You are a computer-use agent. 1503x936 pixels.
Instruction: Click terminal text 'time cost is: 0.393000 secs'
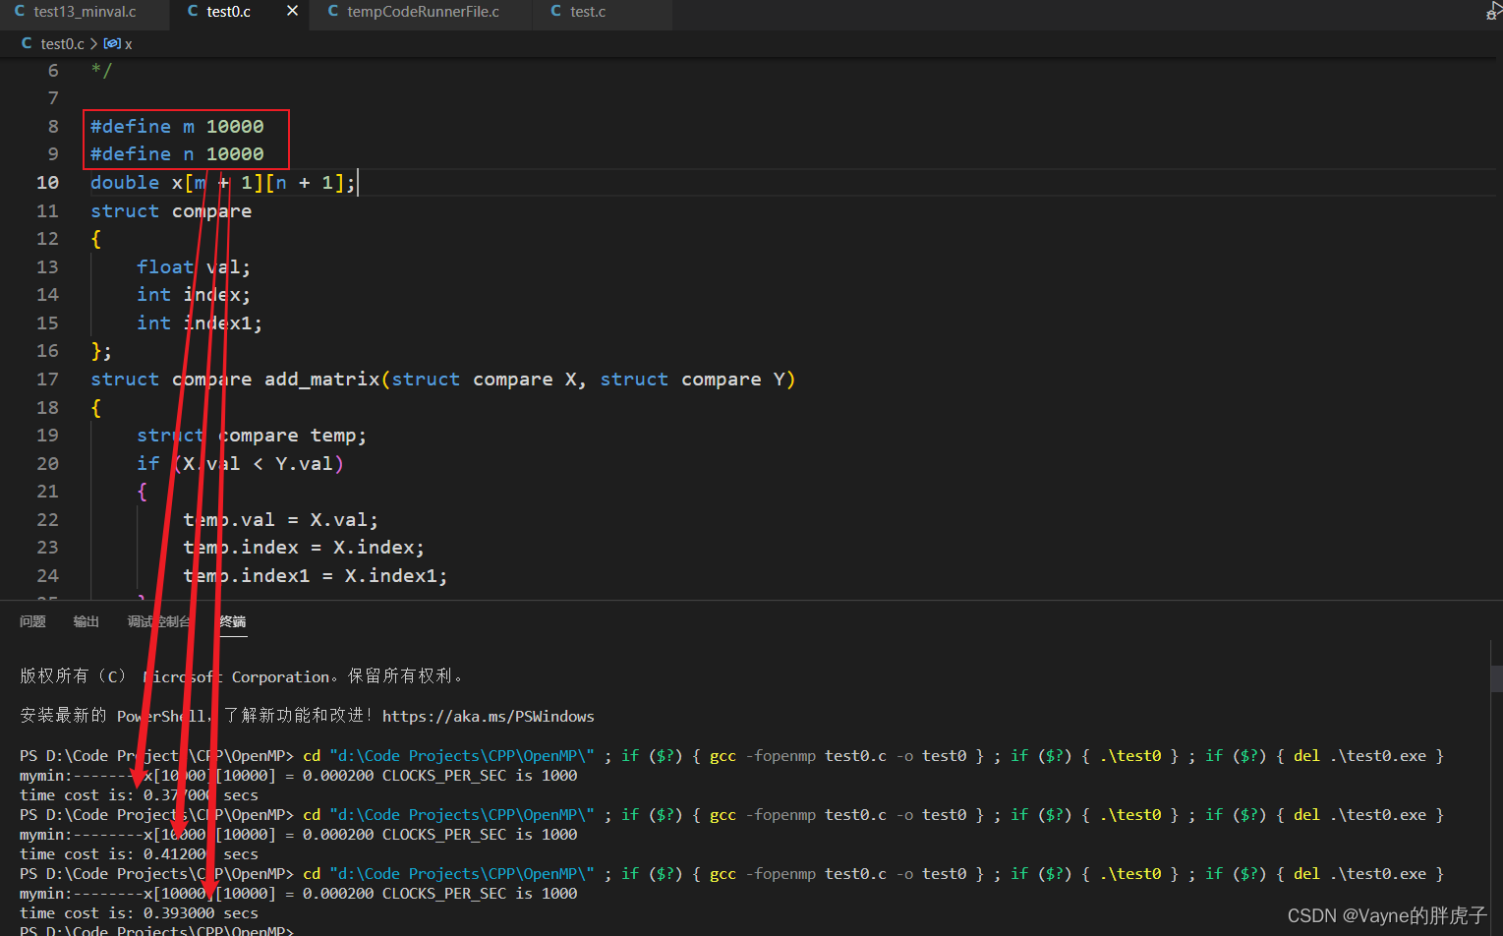click(139, 912)
